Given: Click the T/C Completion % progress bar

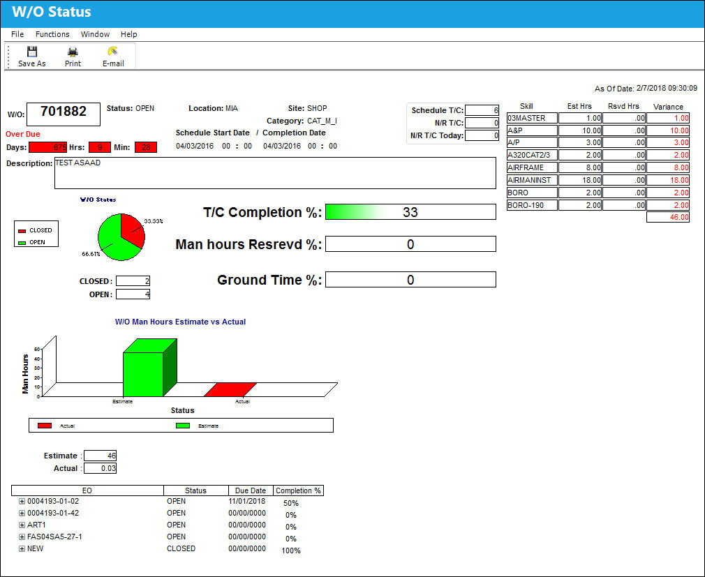Looking at the screenshot, I should coord(410,212).
